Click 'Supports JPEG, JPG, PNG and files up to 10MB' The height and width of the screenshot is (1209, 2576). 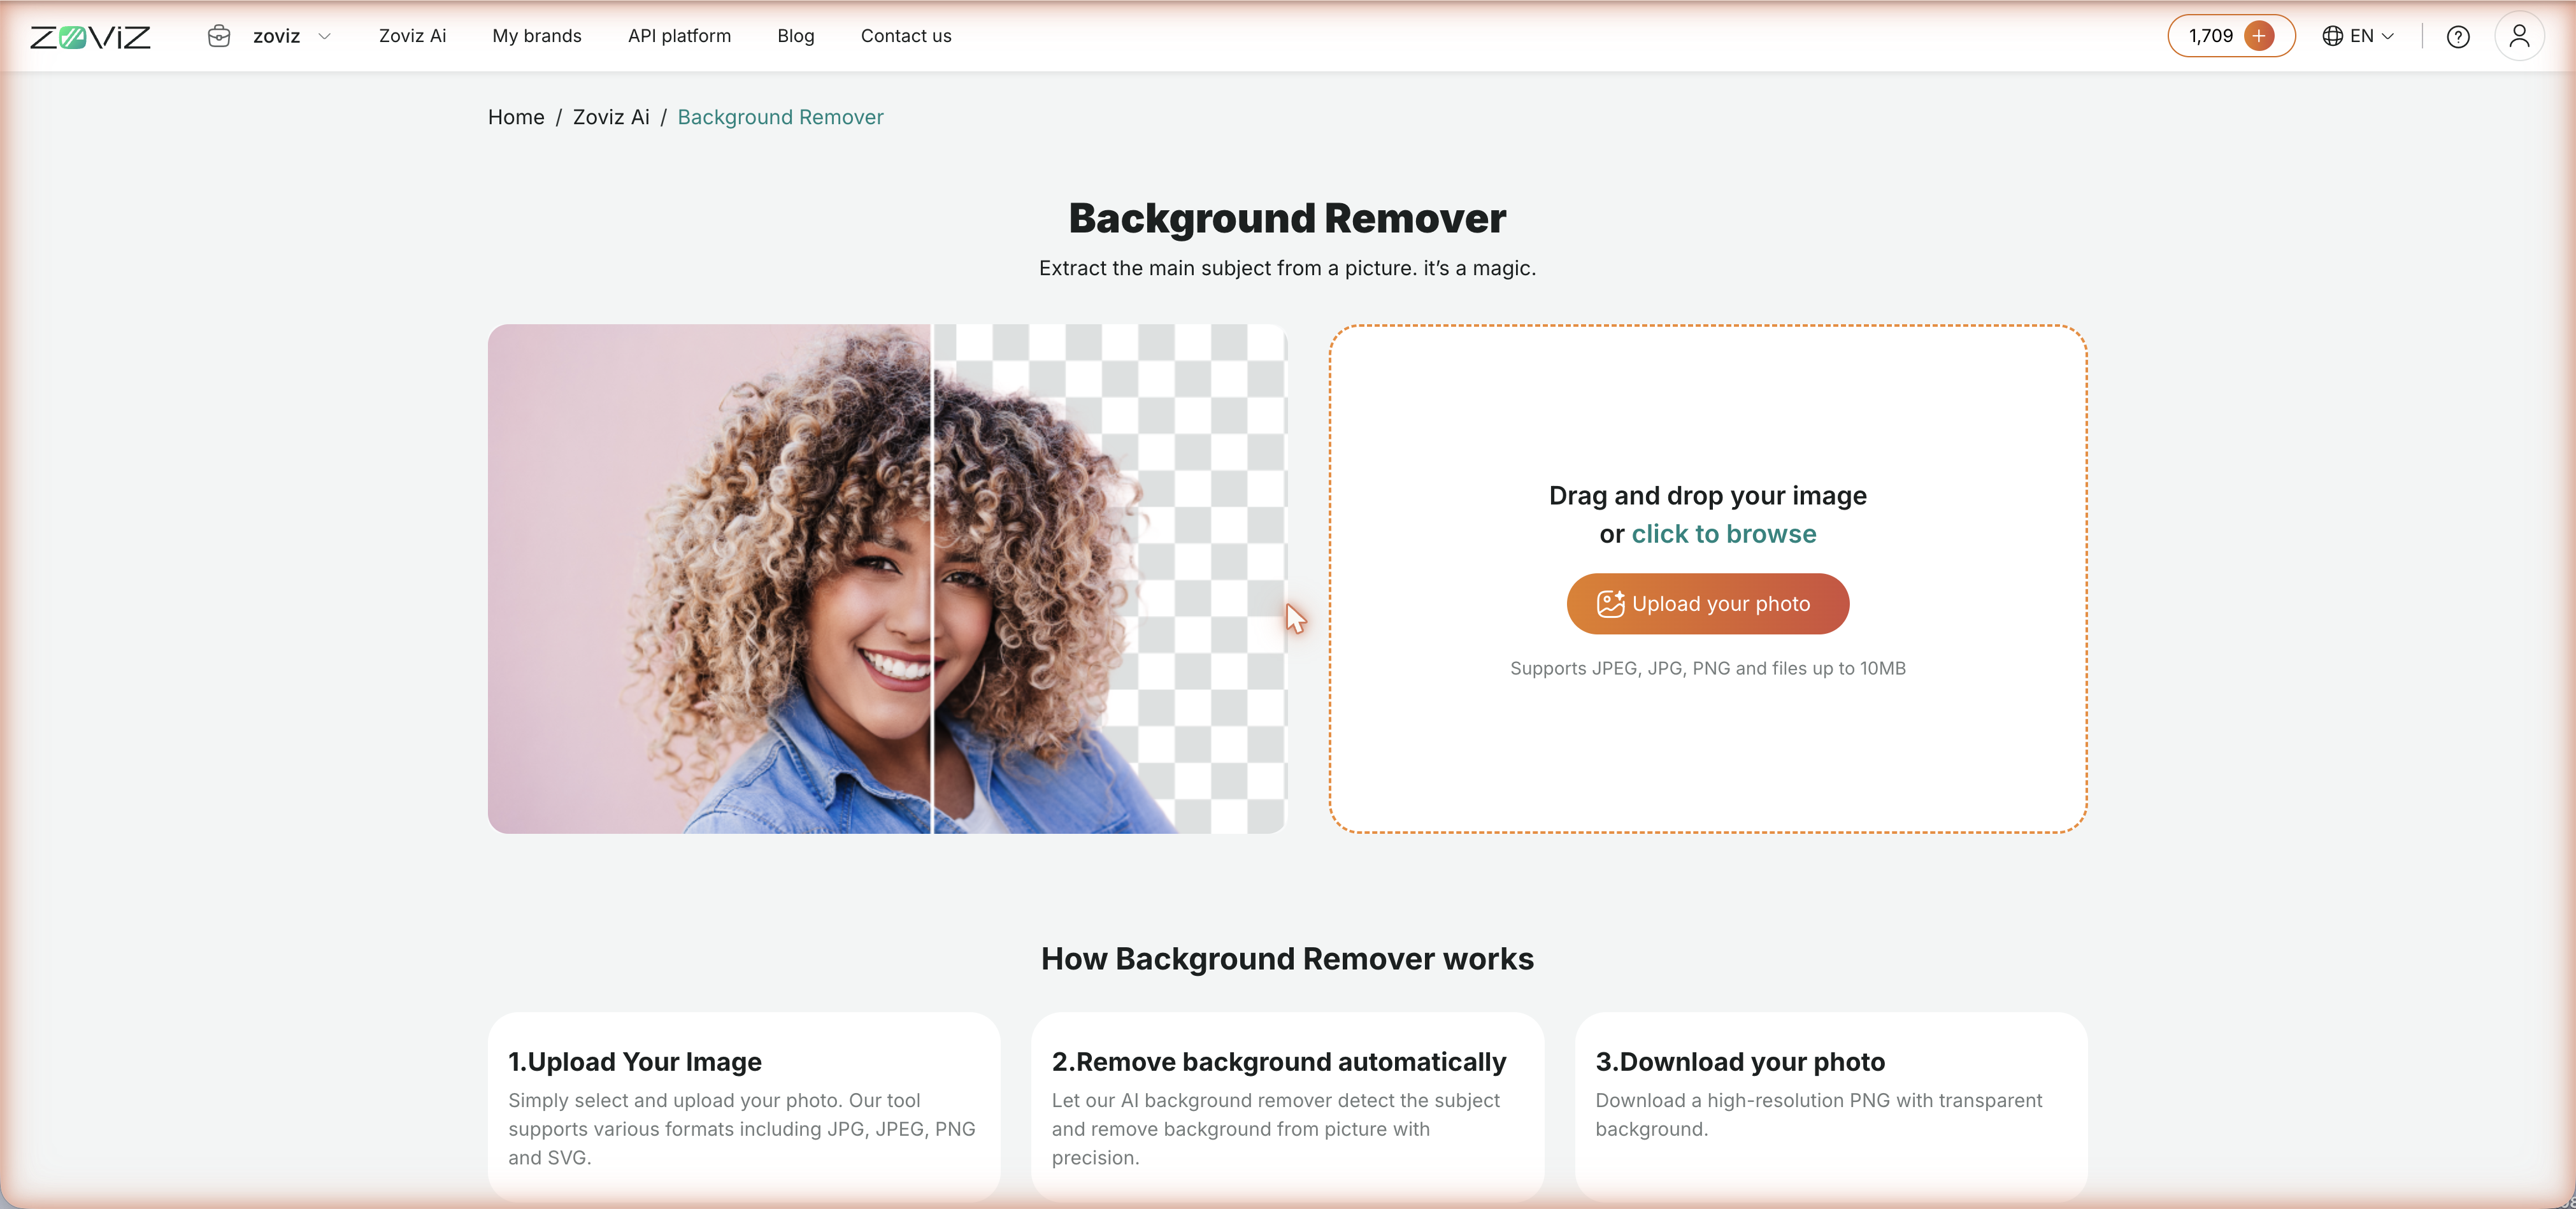tap(1708, 668)
